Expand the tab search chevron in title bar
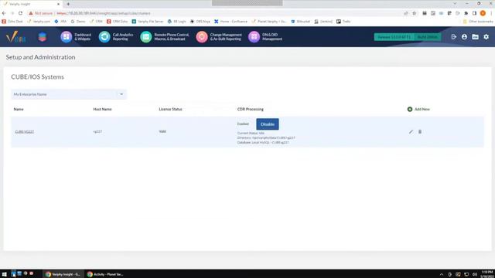 (455, 3)
